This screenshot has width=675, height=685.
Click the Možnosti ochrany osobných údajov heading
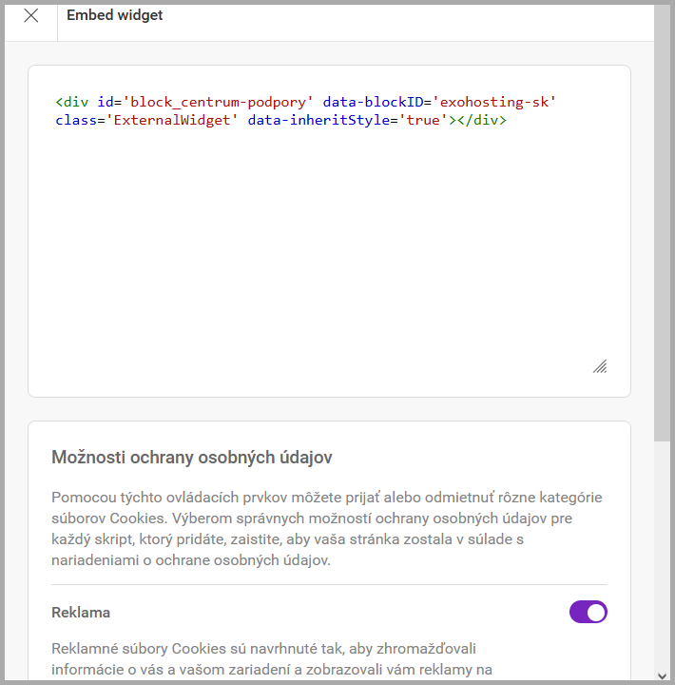[191, 458]
